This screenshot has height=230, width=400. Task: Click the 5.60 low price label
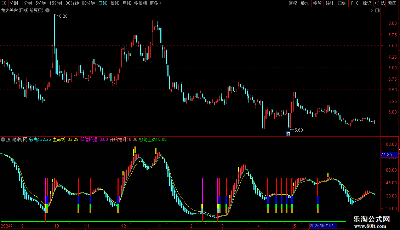298,130
